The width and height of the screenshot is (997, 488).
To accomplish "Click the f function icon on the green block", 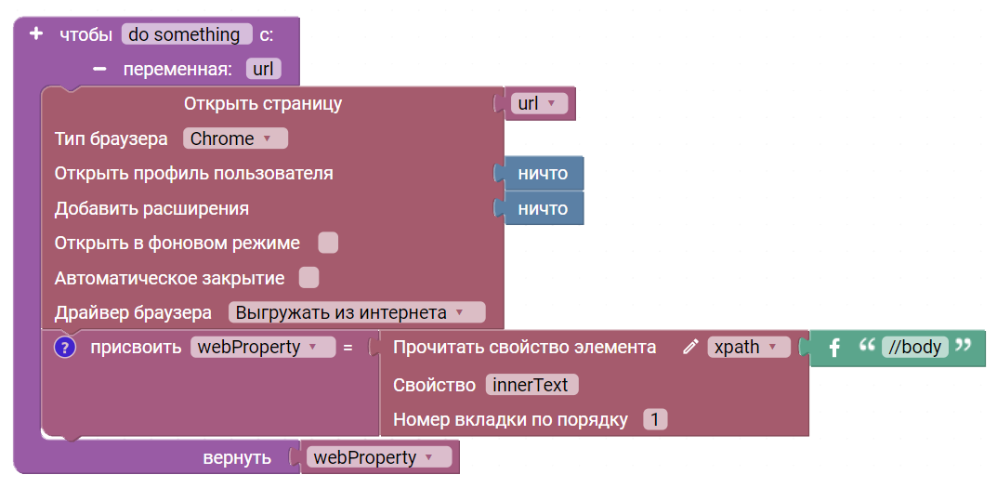I will (835, 348).
